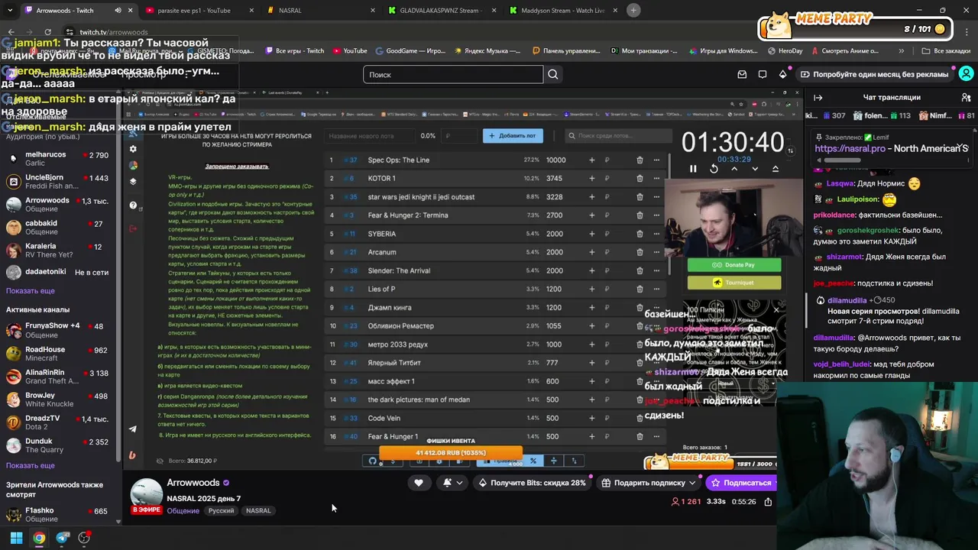978x550 pixels.
Task: Open a new browser tab
Action: click(x=633, y=11)
